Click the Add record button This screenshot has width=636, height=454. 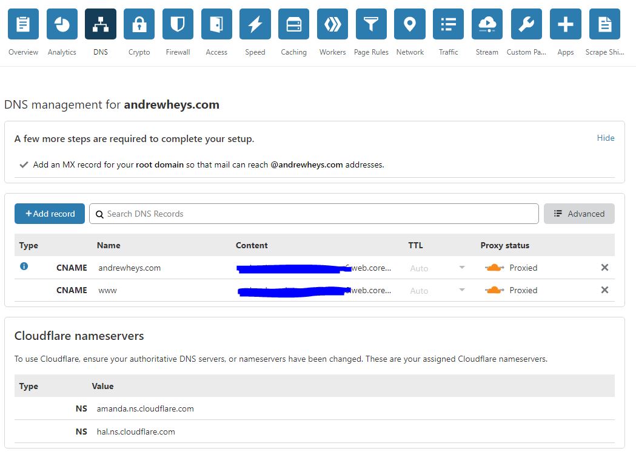click(x=50, y=214)
